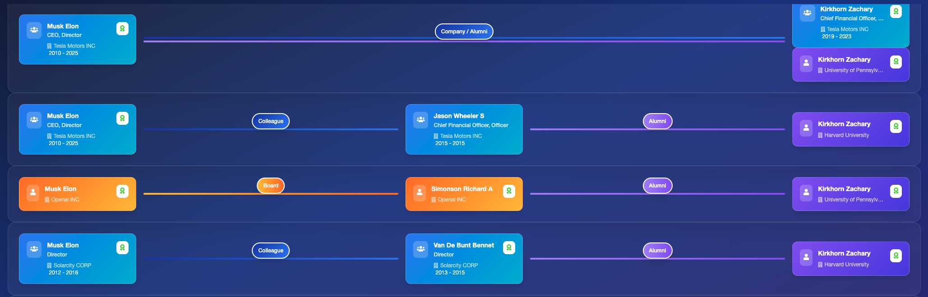Click the award badge on Musk Elon Openai card
The height and width of the screenshot is (297, 928).
pos(122,191)
